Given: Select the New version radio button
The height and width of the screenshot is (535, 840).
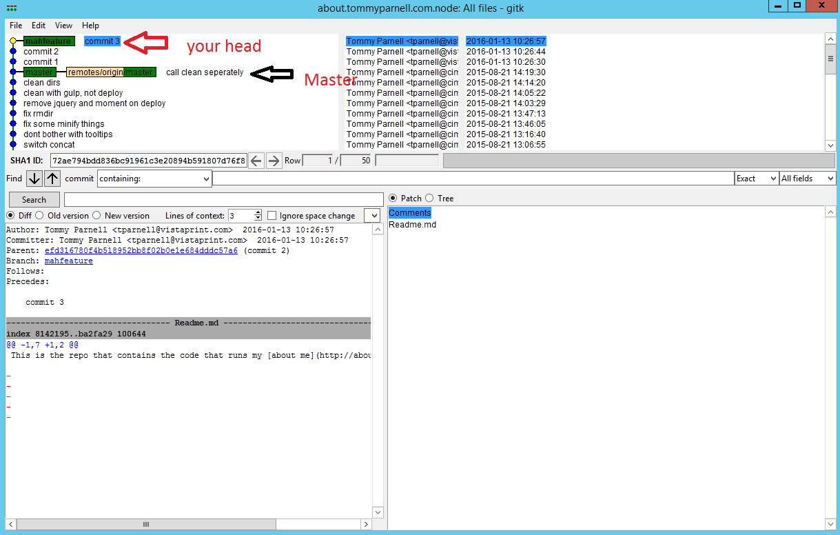Looking at the screenshot, I should 96,215.
